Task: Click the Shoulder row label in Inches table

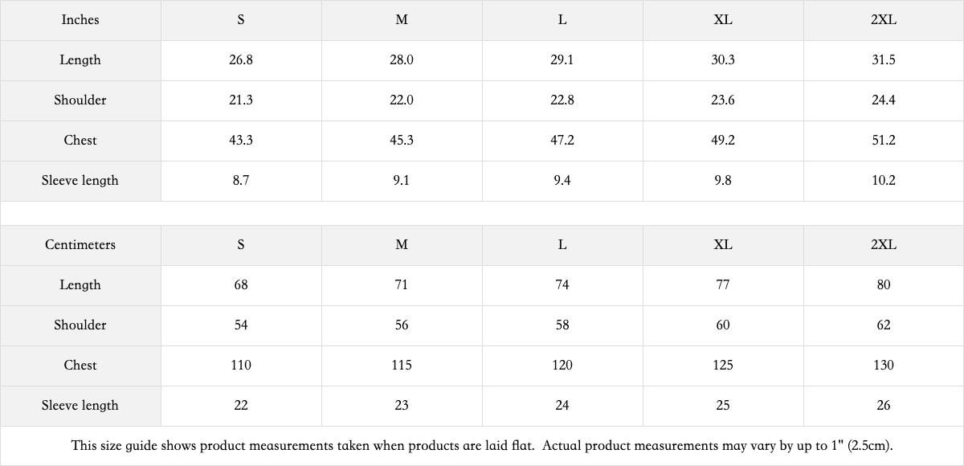Action: (x=80, y=100)
